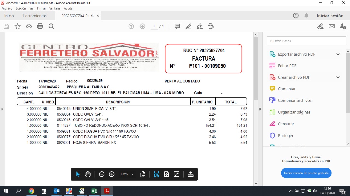Upload file to cloud icon
Viewport: 350px width, 196px height.
coord(29,26)
